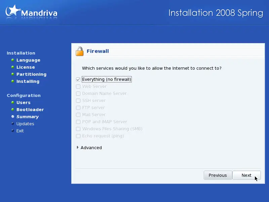Click the current Summary step
Viewport: 269px width, 202px height.
28,117
